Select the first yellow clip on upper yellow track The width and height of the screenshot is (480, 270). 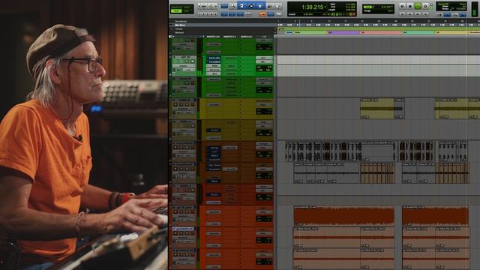[x=376, y=108]
